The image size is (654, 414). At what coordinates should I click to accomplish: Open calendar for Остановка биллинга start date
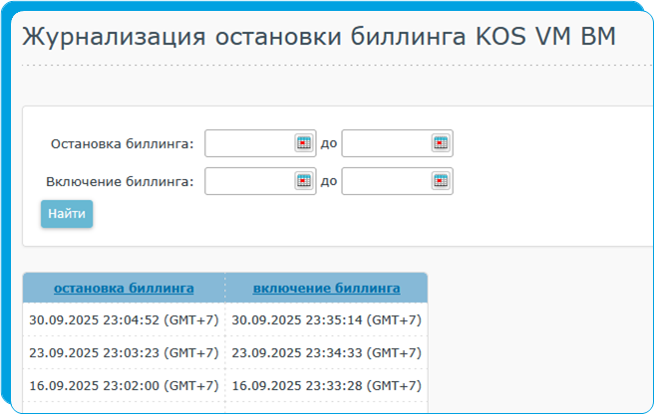click(x=304, y=143)
